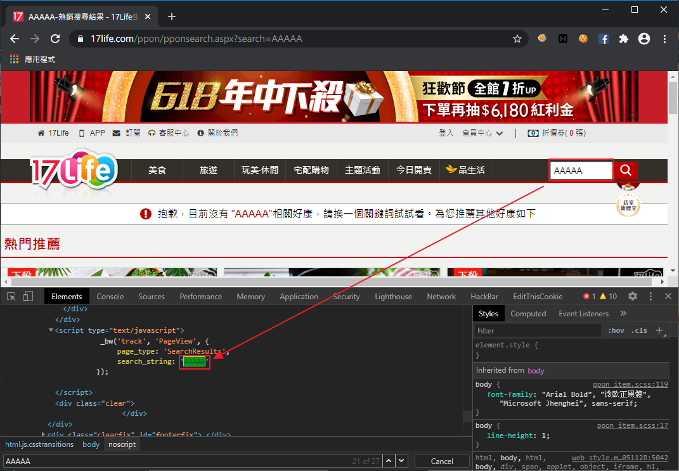Screen dimensions: 679x471
Task: Click the yellow warning count indicator
Action: pyautogui.click(x=608, y=297)
